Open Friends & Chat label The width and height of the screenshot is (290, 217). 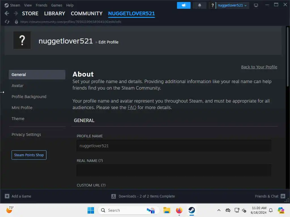266,196
